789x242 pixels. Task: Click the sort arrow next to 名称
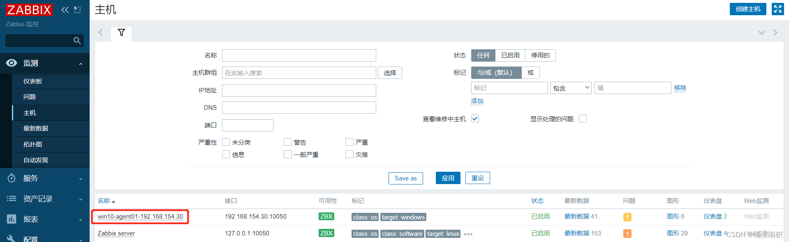click(x=113, y=201)
